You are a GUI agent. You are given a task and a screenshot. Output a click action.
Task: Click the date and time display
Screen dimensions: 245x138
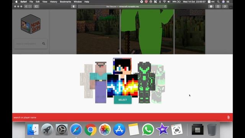pos(194,2)
